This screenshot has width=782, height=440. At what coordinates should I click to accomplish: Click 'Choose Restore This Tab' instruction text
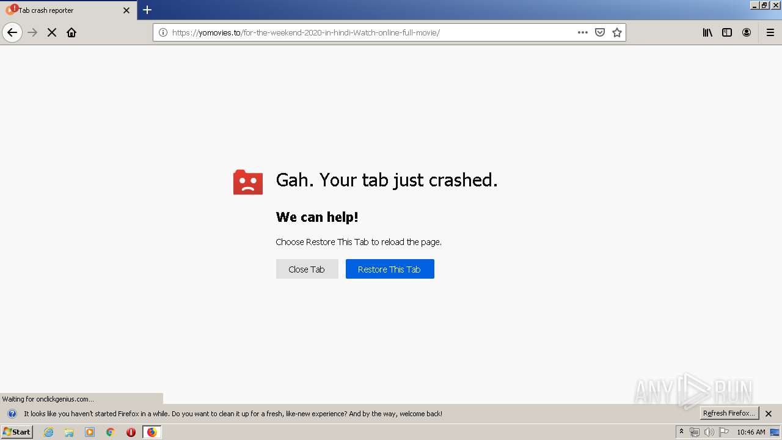[x=359, y=242]
